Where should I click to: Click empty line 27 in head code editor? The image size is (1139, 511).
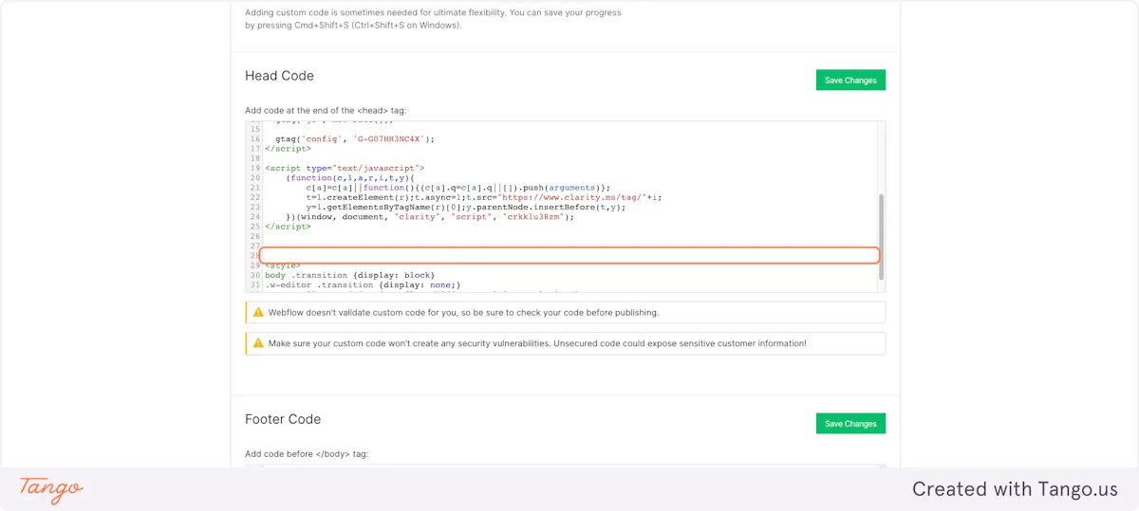(569, 246)
